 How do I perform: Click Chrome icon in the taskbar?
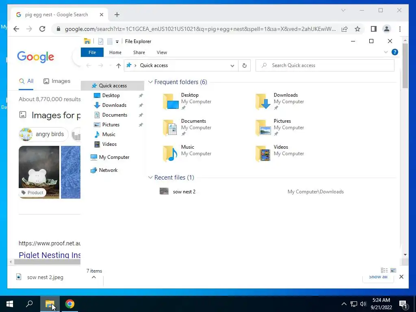click(70, 304)
